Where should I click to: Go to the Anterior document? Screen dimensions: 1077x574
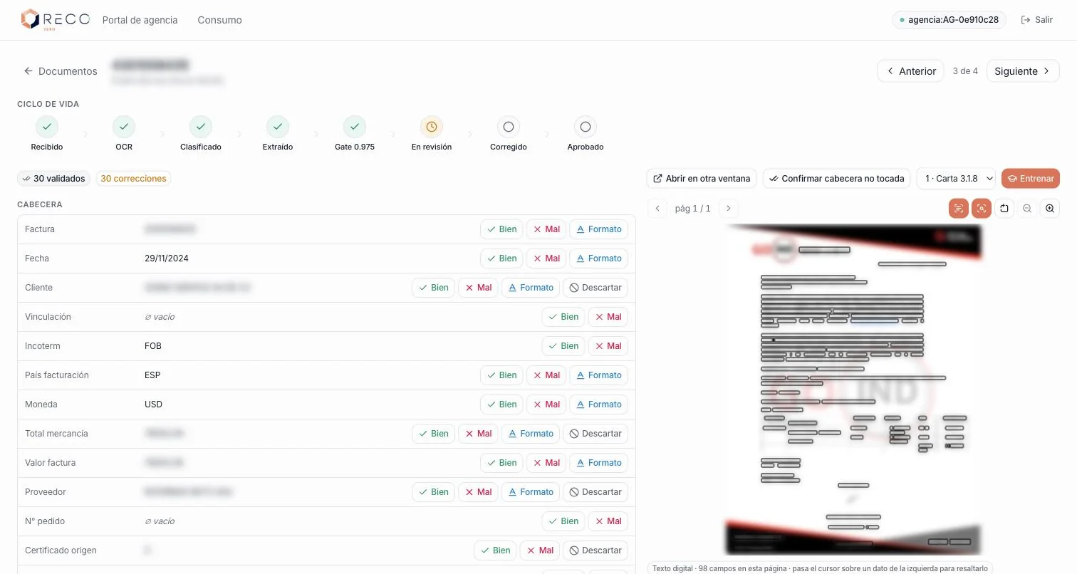click(910, 71)
